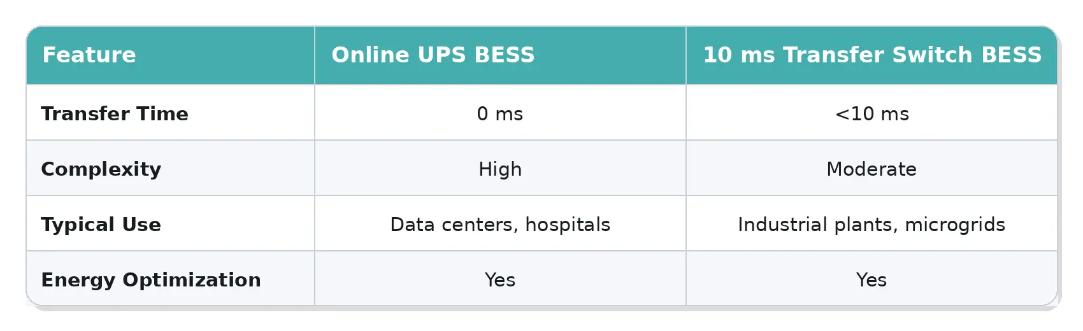Image resolution: width=1083 pixels, height=331 pixels.
Task: Select the Transfer Time row label
Action: click(115, 114)
